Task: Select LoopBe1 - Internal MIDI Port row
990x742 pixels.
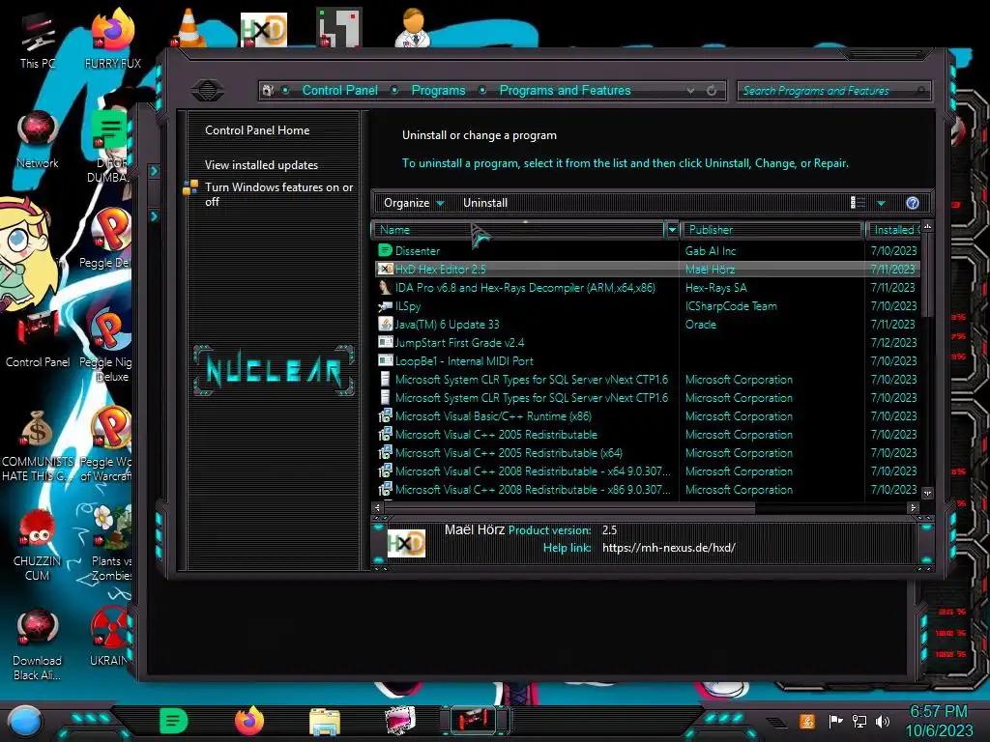Action: tap(647, 361)
